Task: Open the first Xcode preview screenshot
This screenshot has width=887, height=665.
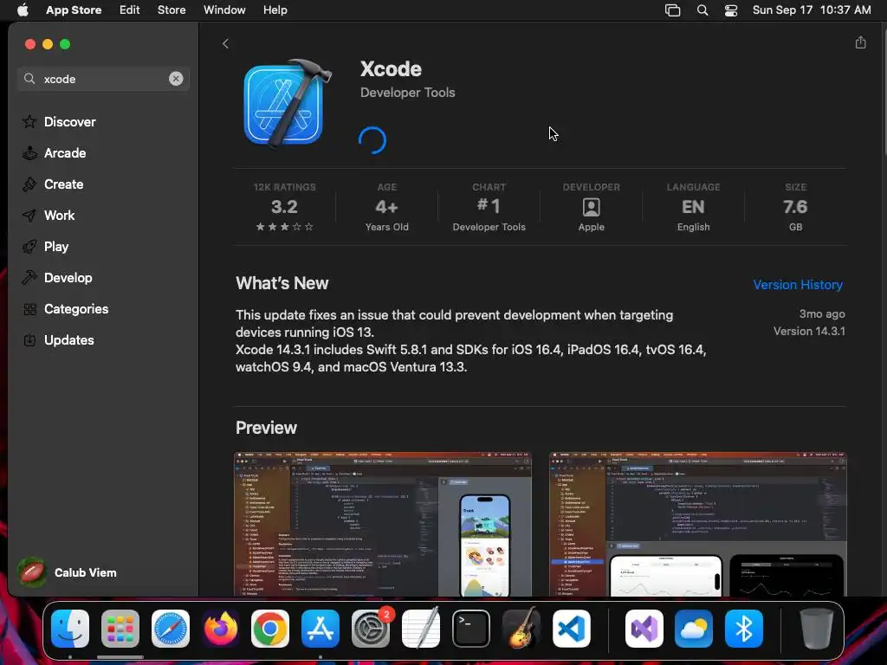Action: click(383, 524)
